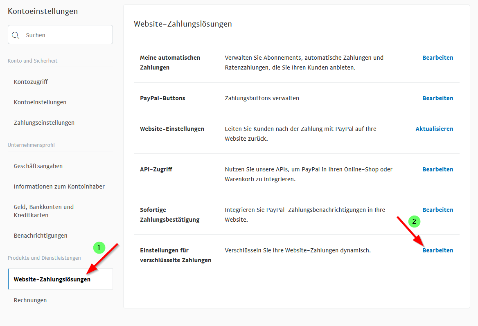The image size is (478, 326).
Task: Edit Einstellungen für verschlüsselte Zahlungen
Action: pos(437,250)
